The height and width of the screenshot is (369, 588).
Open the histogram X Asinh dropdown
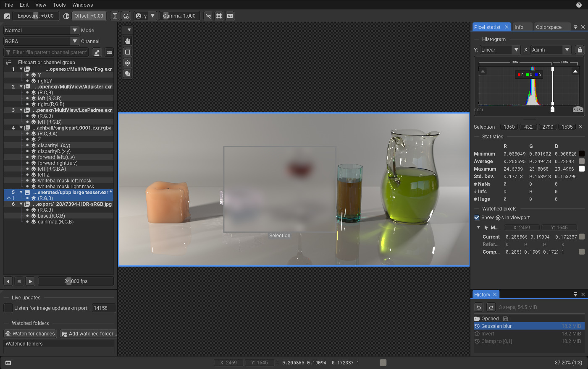click(551, 50)
